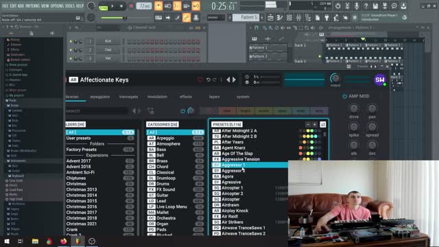This screenshot has width=439, height=247.
Task: Select the Ambient Sci-Fi expansion
Action: (x=100, y=172)
